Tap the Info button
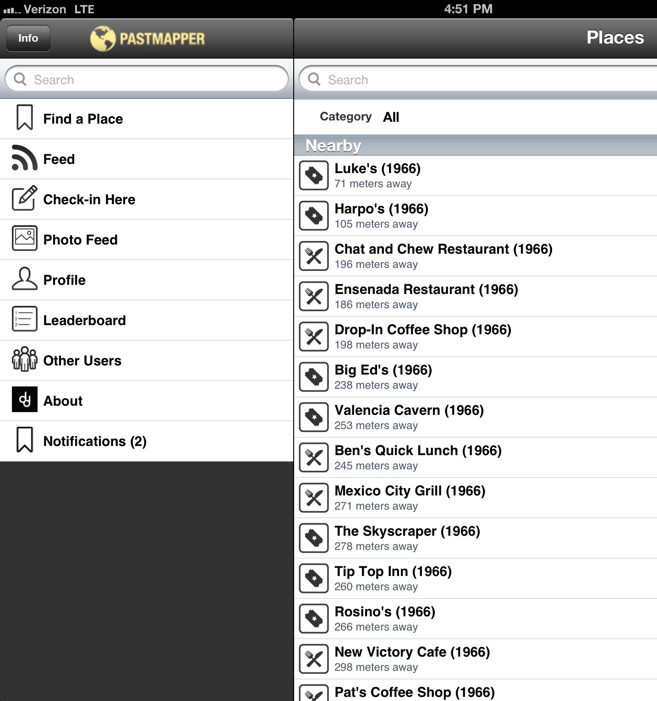Image resolution: width=657 pixels, height=701 pixels. [x=28, y=38]
